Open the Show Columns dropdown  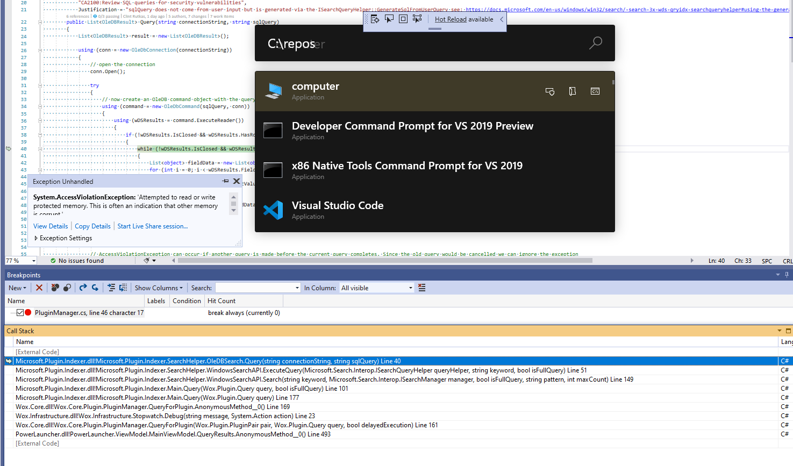click(159, 288)
